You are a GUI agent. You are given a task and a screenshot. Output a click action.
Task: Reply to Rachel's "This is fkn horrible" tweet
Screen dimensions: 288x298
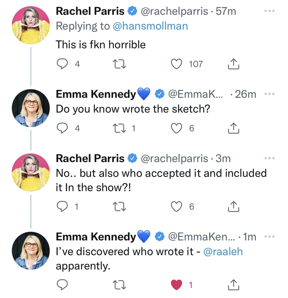(x=61, y=64)
